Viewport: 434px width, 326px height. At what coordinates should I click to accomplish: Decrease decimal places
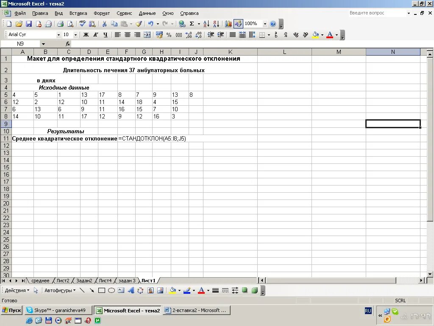tap(198, 35)
